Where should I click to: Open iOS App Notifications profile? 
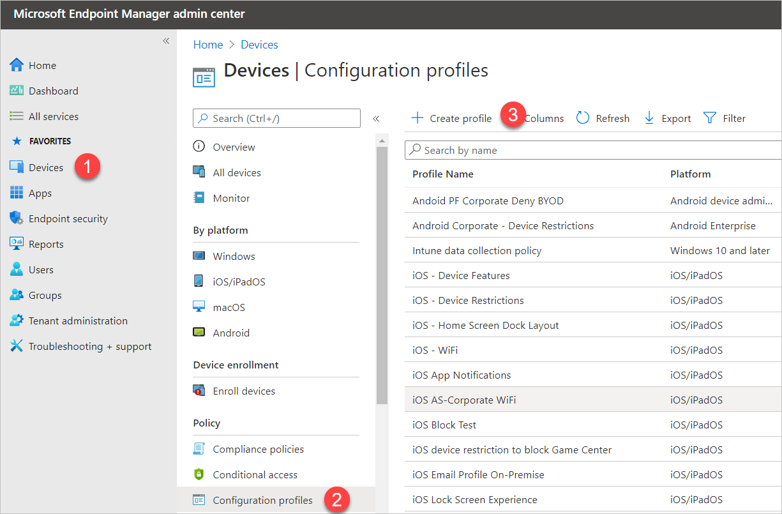462,375
